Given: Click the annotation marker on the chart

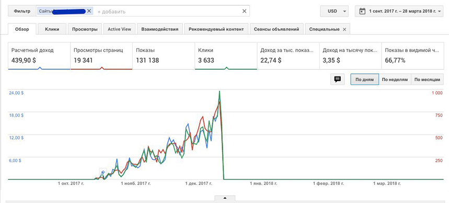Looking at the screenshot, I should [103, 172].
